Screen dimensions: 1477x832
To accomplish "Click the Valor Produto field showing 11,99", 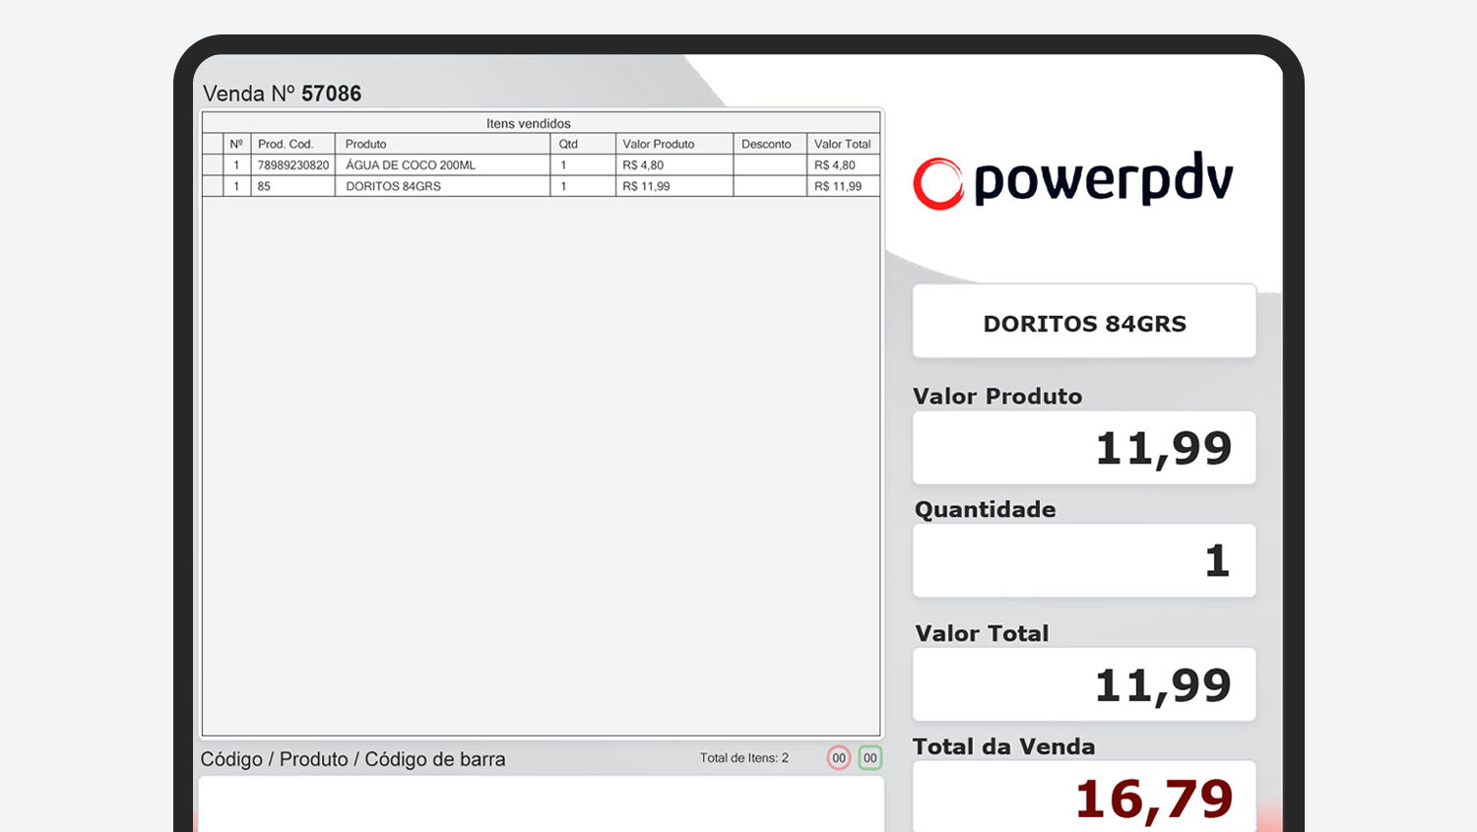I will coord(1084,448).
